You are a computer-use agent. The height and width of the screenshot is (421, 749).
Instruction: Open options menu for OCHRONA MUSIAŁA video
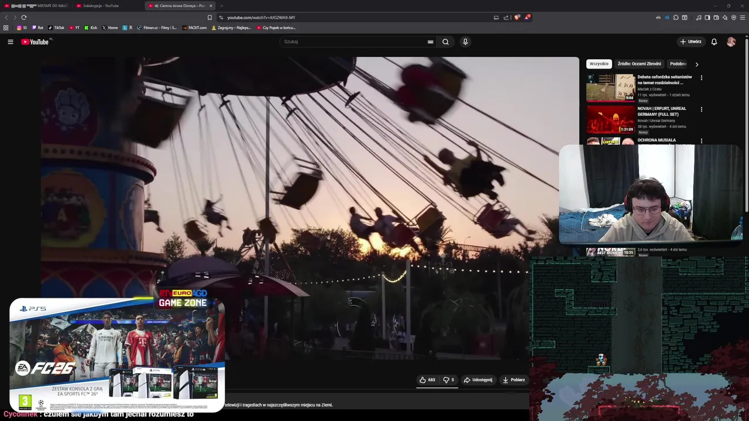[x=701, y=141]
